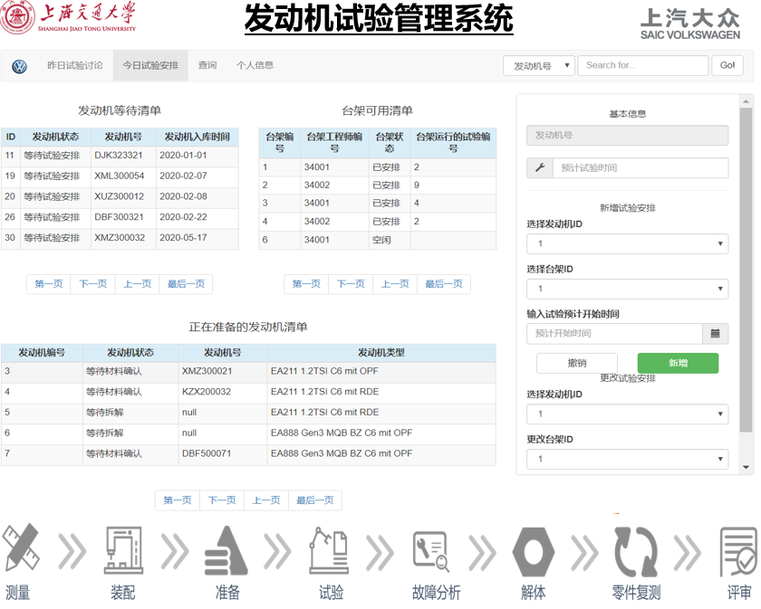Switch to the 昨日试验讨论 tab
Viewport: 761px width, 609px height.
(x=75, y=66)
